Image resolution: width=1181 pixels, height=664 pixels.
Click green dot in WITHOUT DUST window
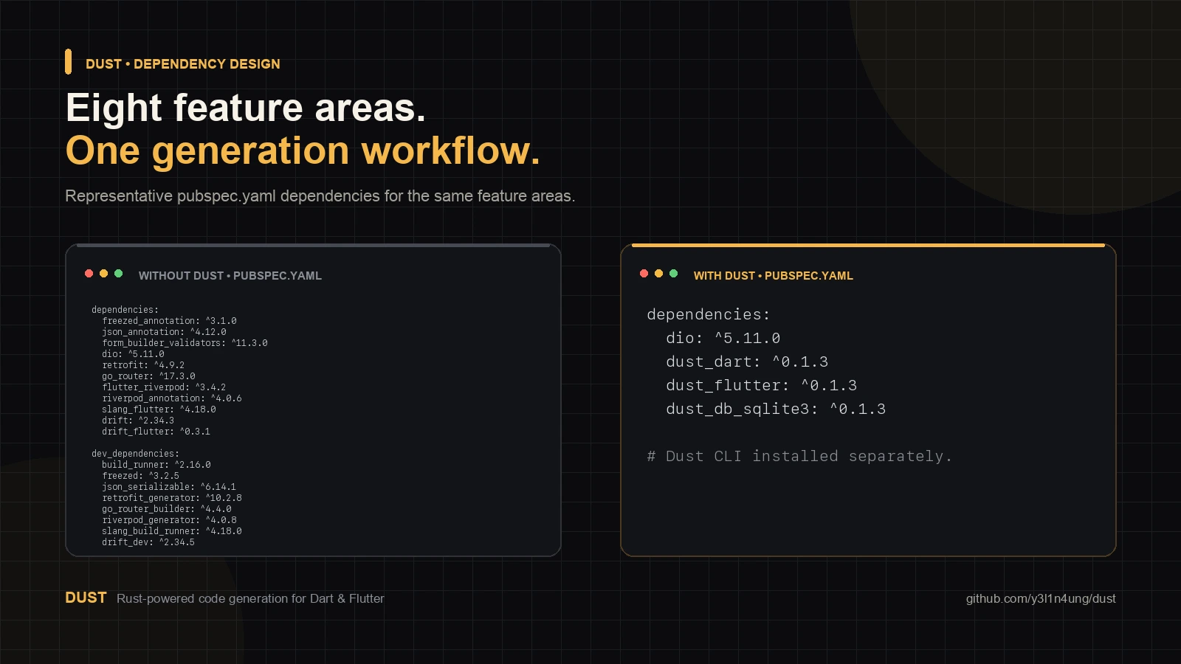(x=118, y=274)
